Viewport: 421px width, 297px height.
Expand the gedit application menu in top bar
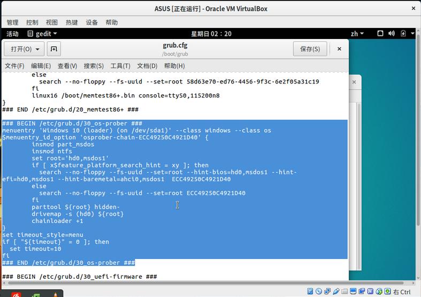click(42, 34)
